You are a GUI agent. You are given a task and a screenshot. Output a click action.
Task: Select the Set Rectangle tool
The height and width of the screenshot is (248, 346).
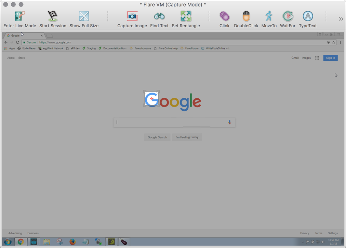point(186,16)
